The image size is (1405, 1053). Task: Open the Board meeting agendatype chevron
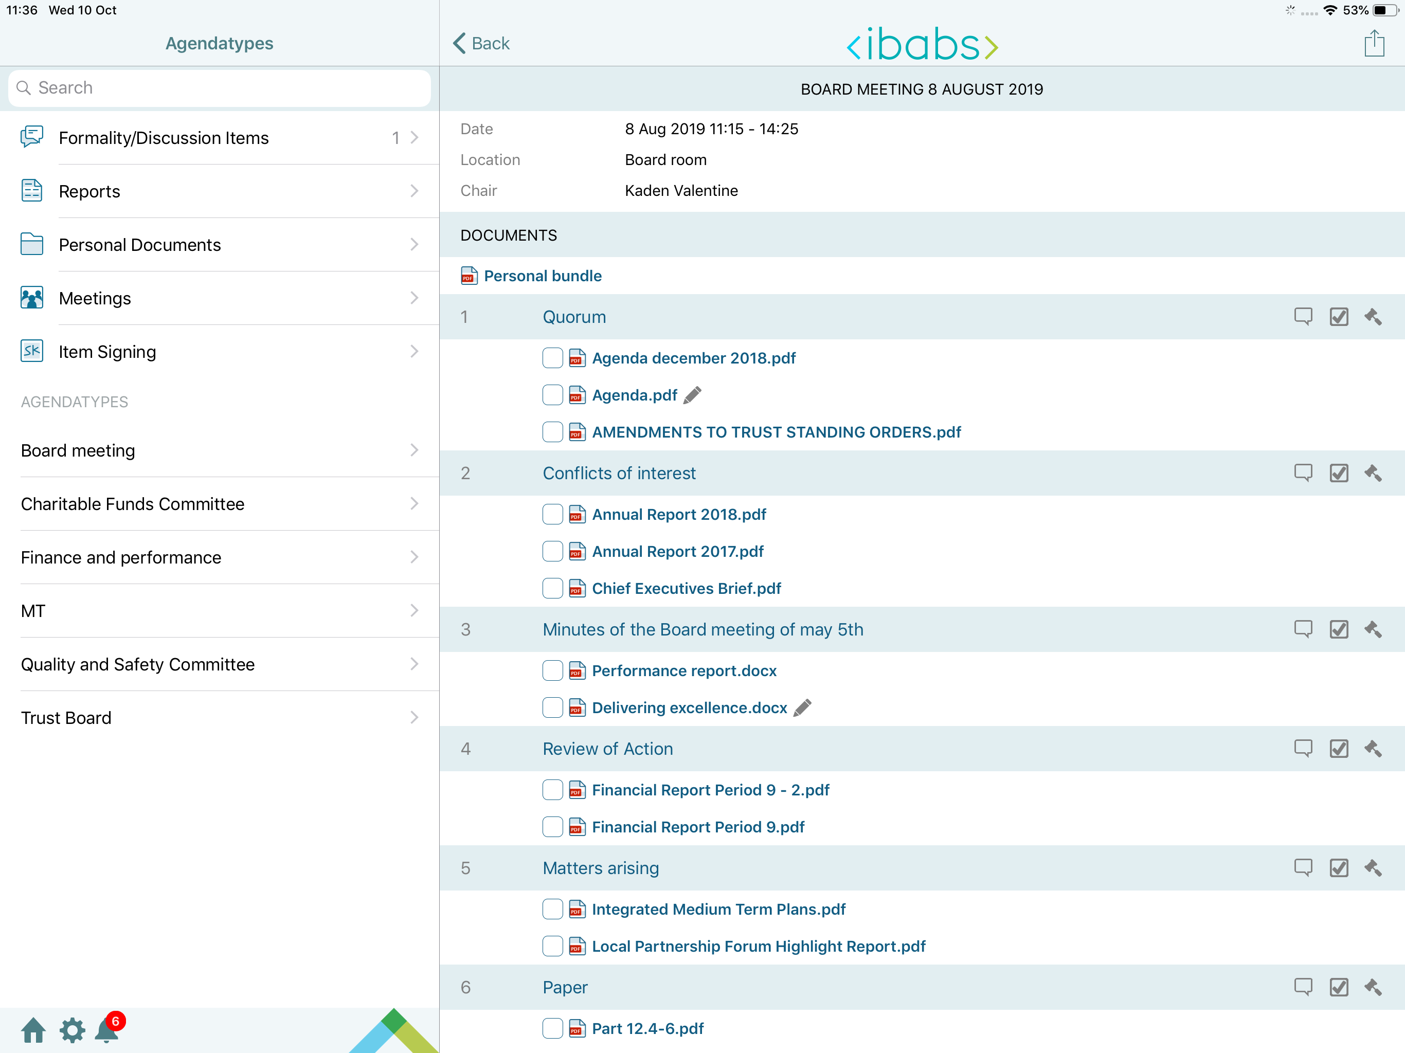pyautogui.click(x=414, y=450)
